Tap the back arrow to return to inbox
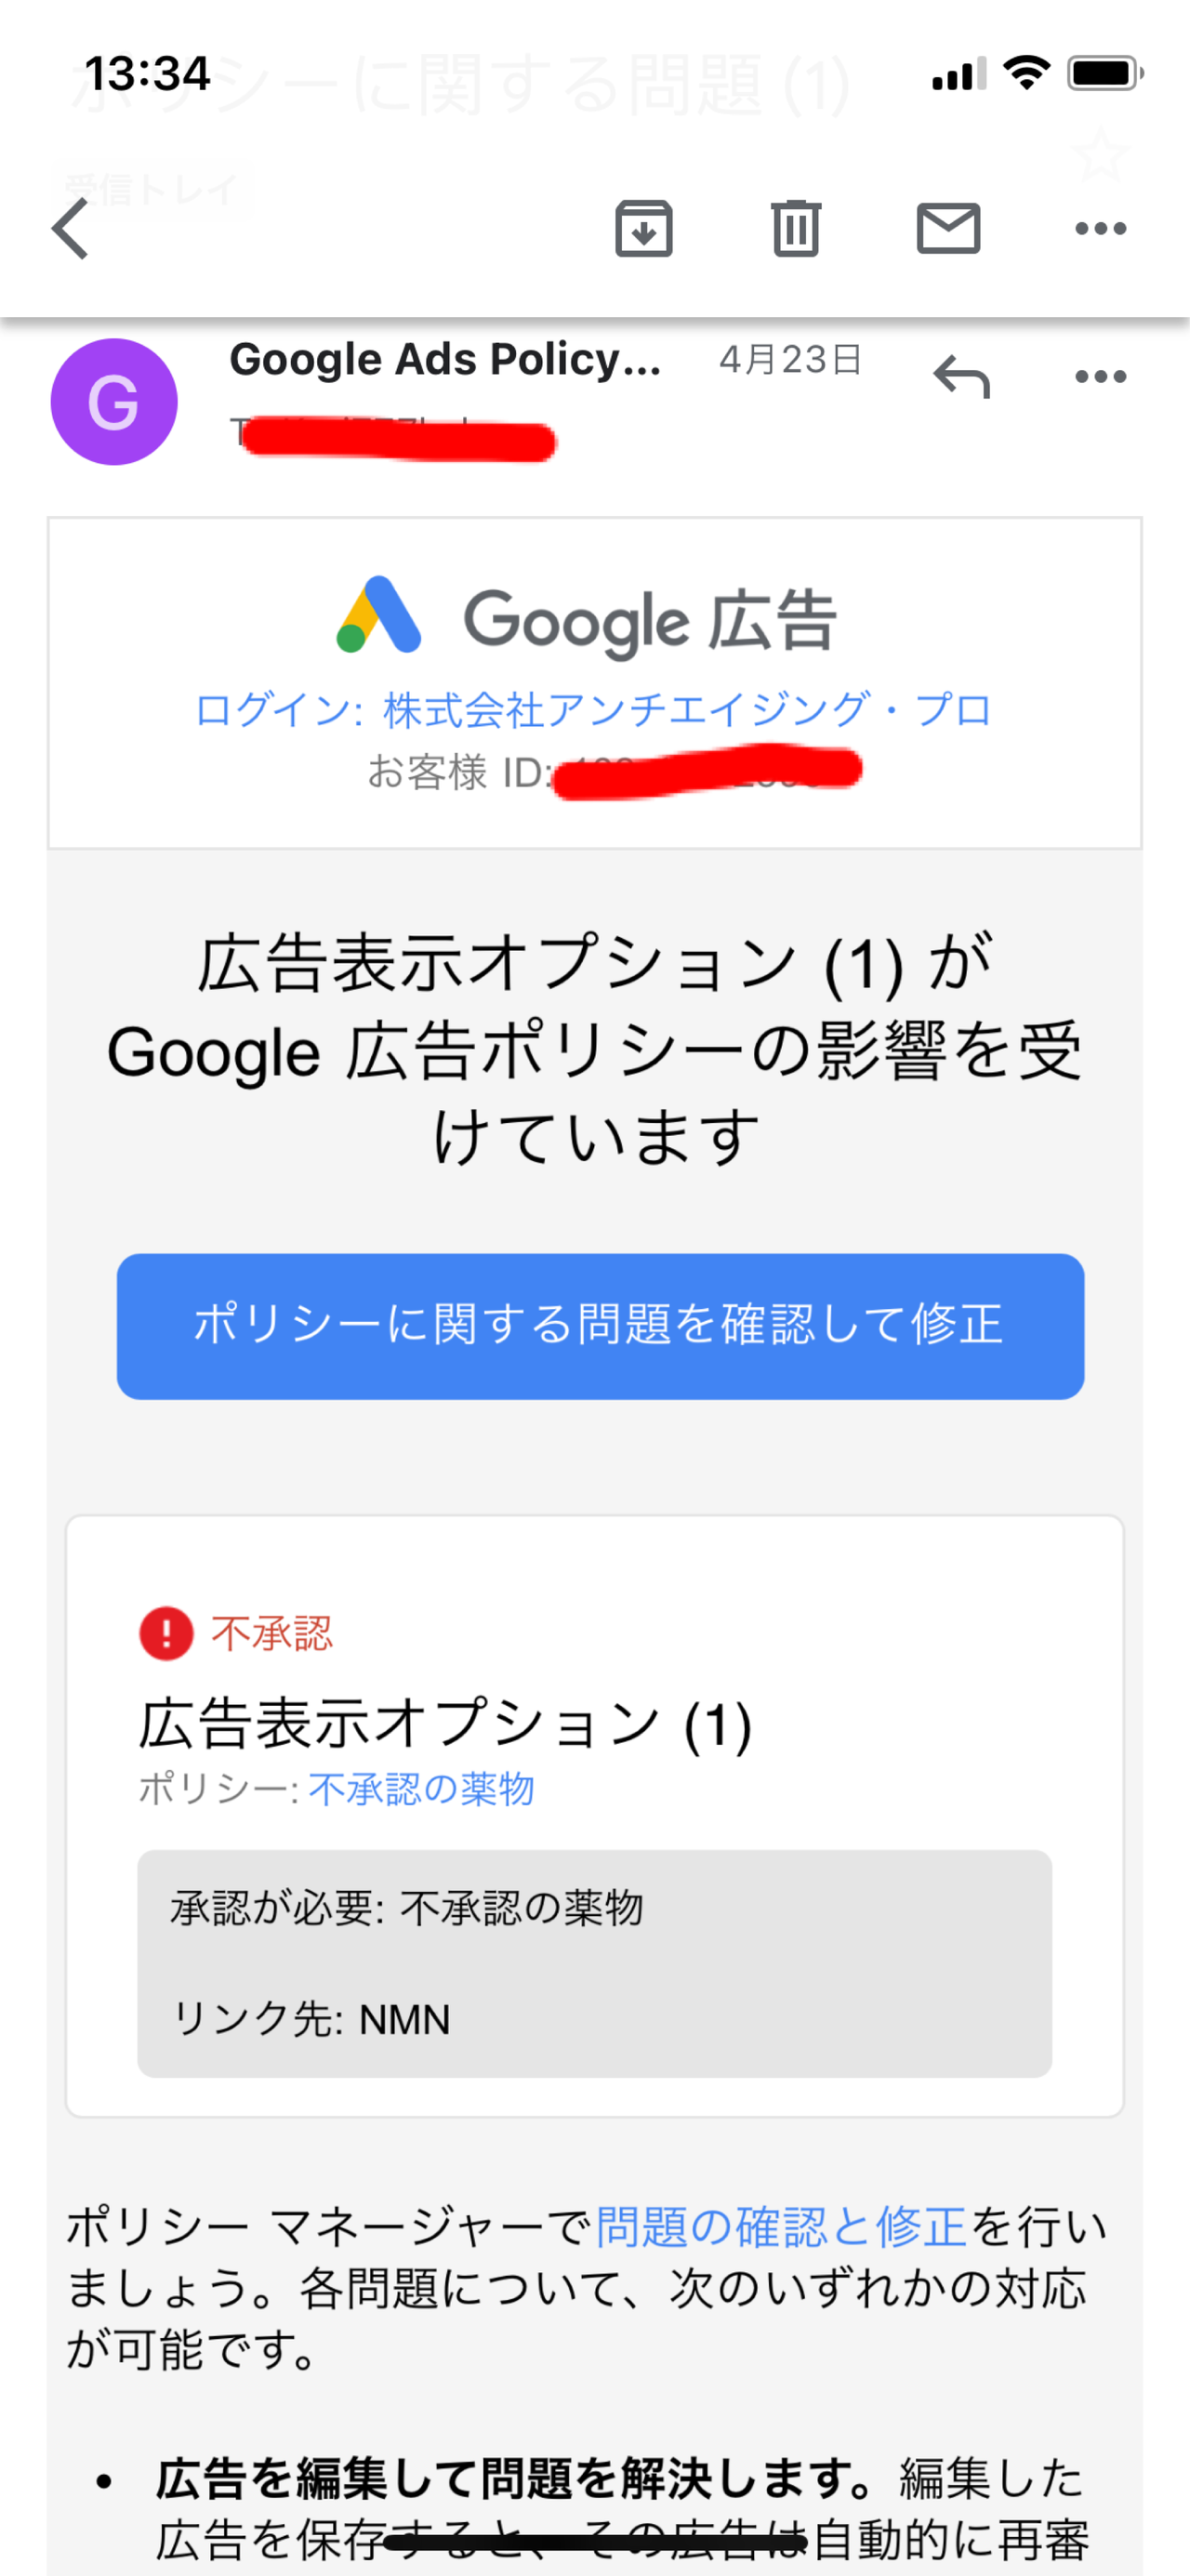Image resolution: width=1190 pixels, height=2576 pixels. coord(70,229)
